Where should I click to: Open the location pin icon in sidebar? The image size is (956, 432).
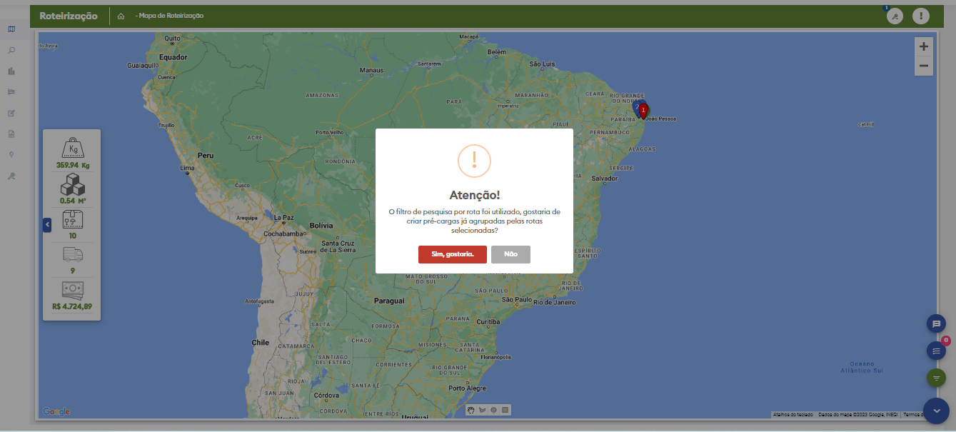point(11,154)
